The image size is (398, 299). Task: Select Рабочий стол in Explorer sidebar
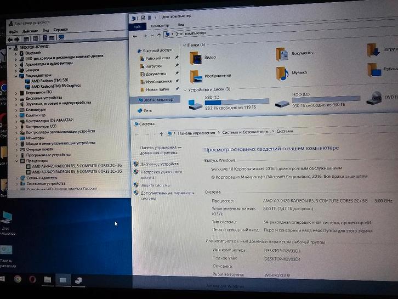click(x=158, y=58)
